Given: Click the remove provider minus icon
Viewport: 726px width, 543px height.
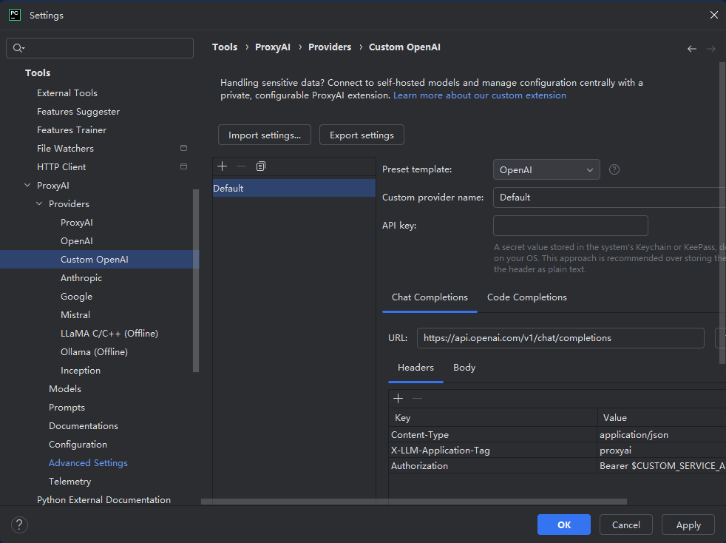Looking at the screenshot, I should [241, 166].
